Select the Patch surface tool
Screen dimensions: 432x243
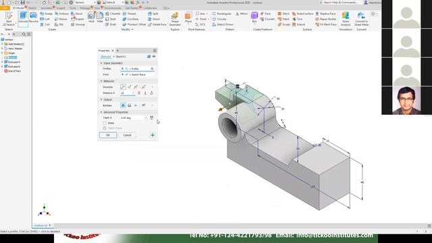pyautogui.click(x=283, y=19)
